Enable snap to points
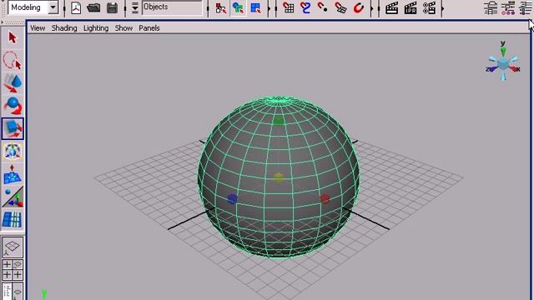The width and height of the screenshot is (534, 300). click(323, 7)
